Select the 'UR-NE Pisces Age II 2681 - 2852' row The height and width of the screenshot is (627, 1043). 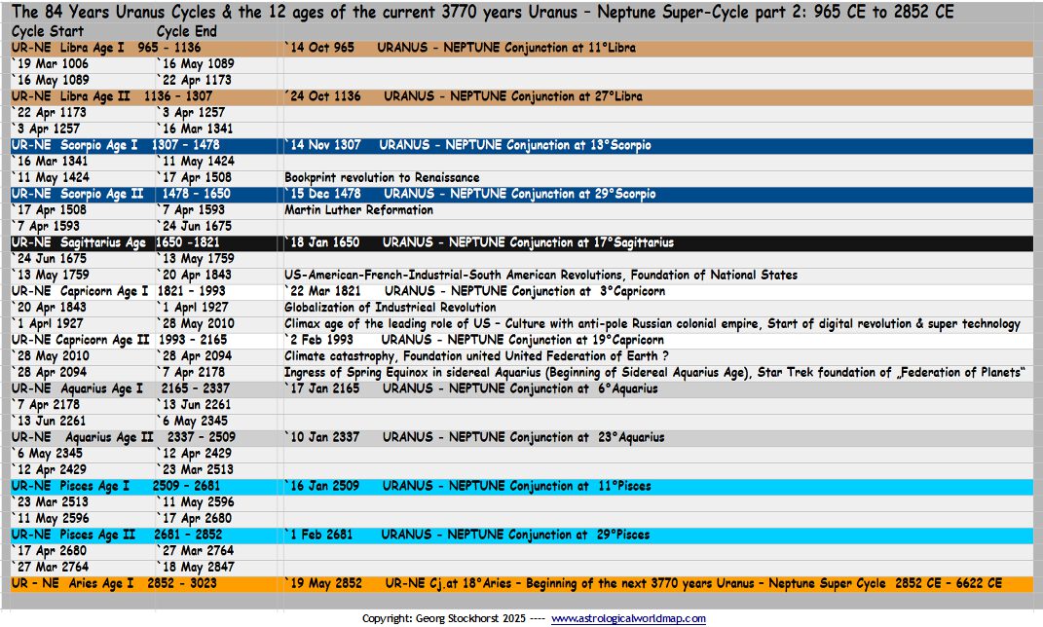(x=522, y=535)
